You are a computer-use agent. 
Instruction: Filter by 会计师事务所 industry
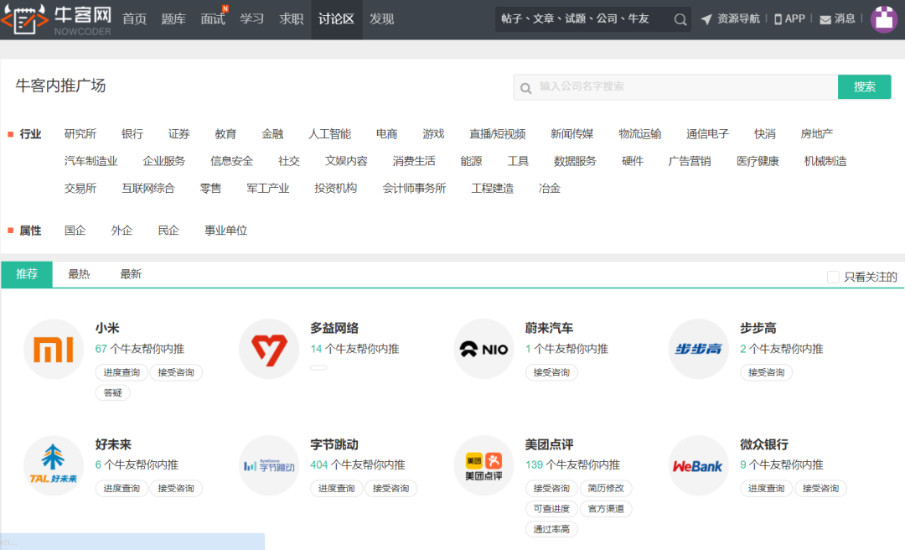[414, 189]
